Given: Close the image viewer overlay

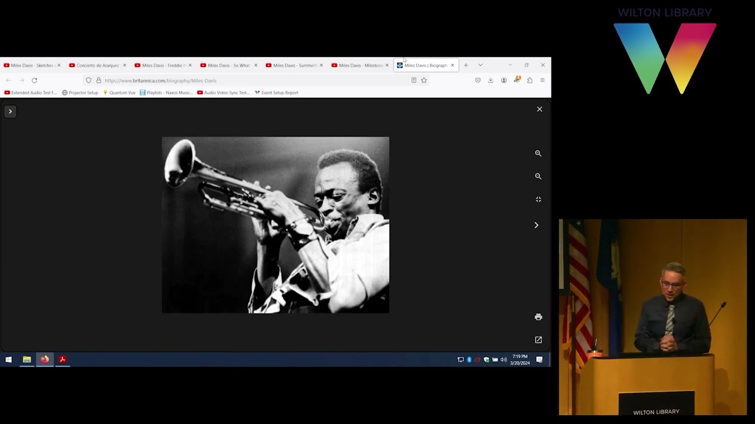Looking at the screenshot, I should [539, 109].
